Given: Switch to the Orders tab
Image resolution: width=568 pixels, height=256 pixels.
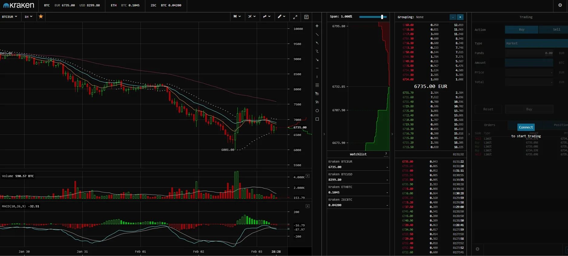Looking at the screenshot, I should (x=490, y=125).
